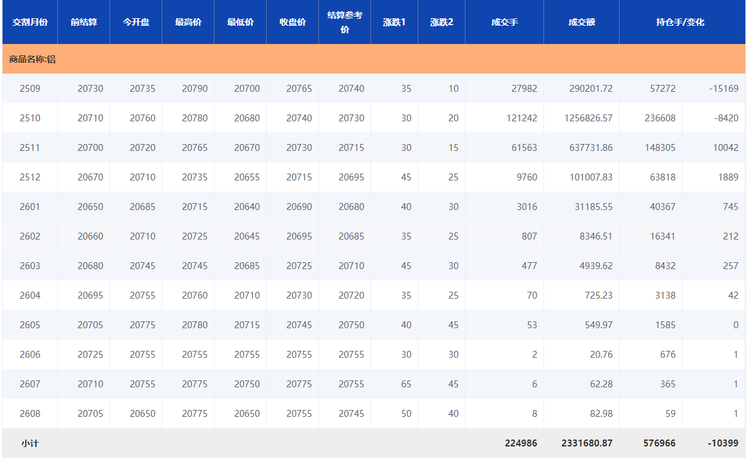Select subtotal turnover 2331680.87
Viewport: 746px width, 459px height.
tap(586, 443)
